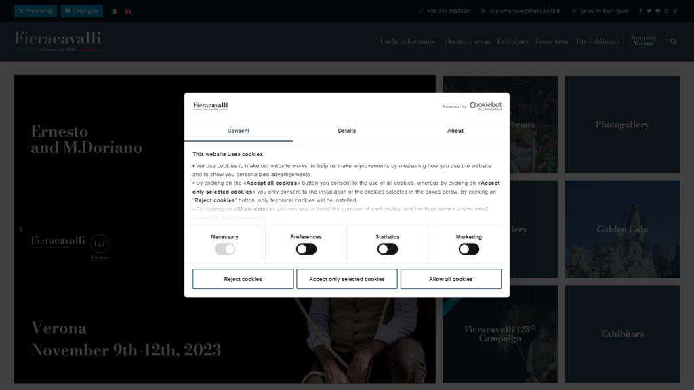Open the Golden Gala tile
This screenshot has height=390, width=694.
pos(622,229)
